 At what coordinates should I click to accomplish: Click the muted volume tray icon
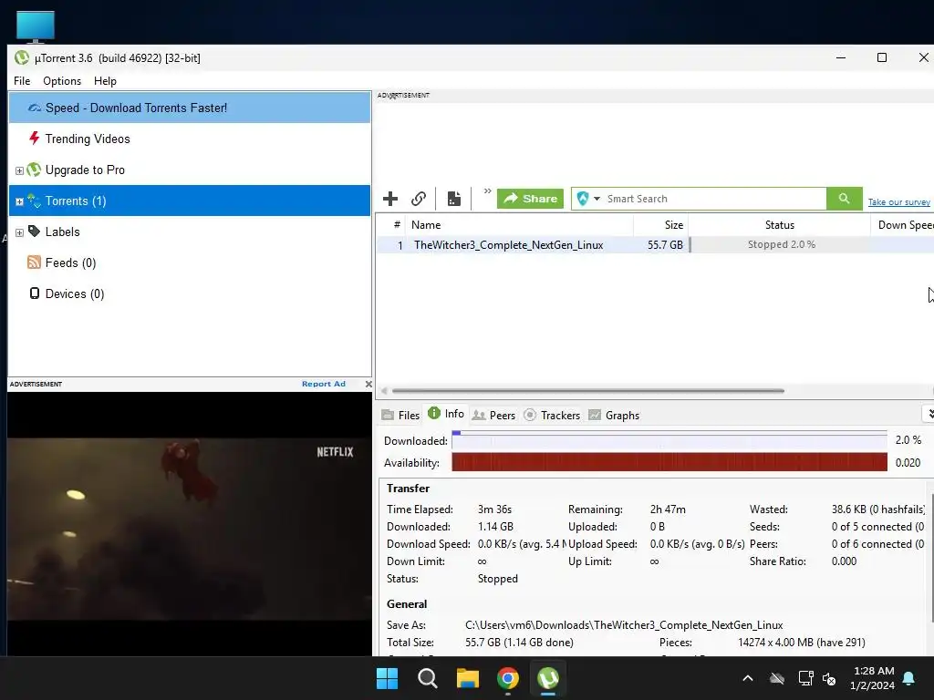click(x=829, y=678)
